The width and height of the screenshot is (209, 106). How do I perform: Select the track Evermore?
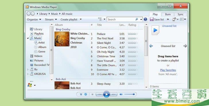[x=102, y=70]
